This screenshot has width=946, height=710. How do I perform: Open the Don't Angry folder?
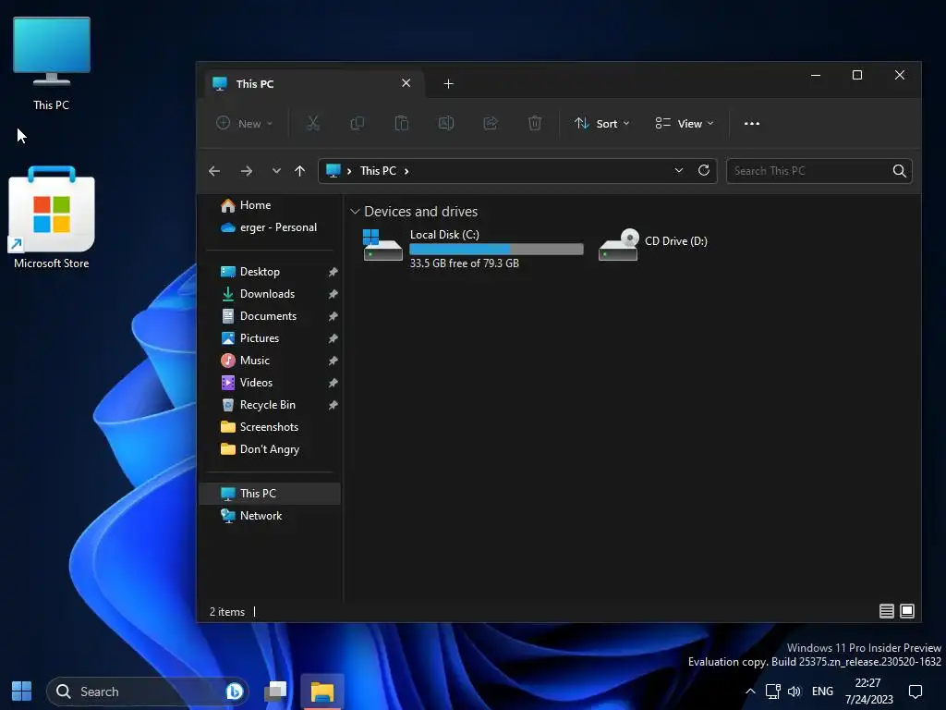271,449
